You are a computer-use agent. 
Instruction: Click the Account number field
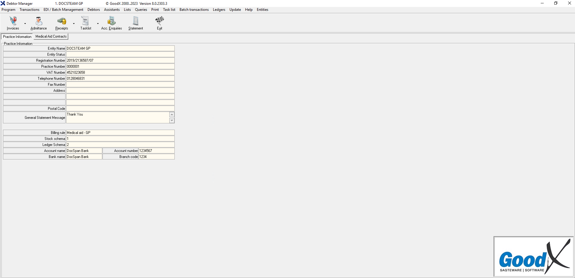pos(156,151)
